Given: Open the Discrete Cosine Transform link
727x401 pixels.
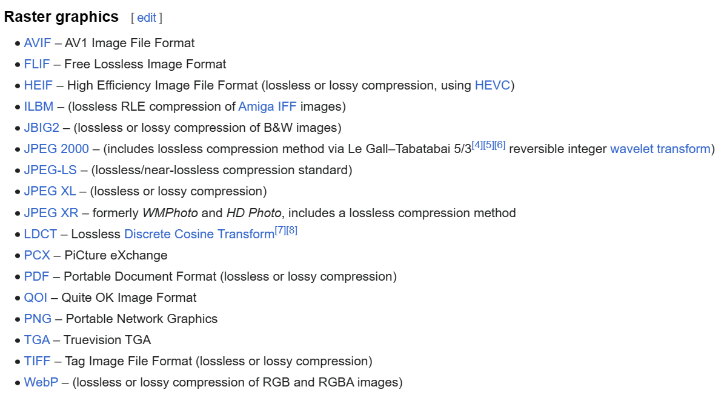Looking at the screenshot, I should [199, 234].
